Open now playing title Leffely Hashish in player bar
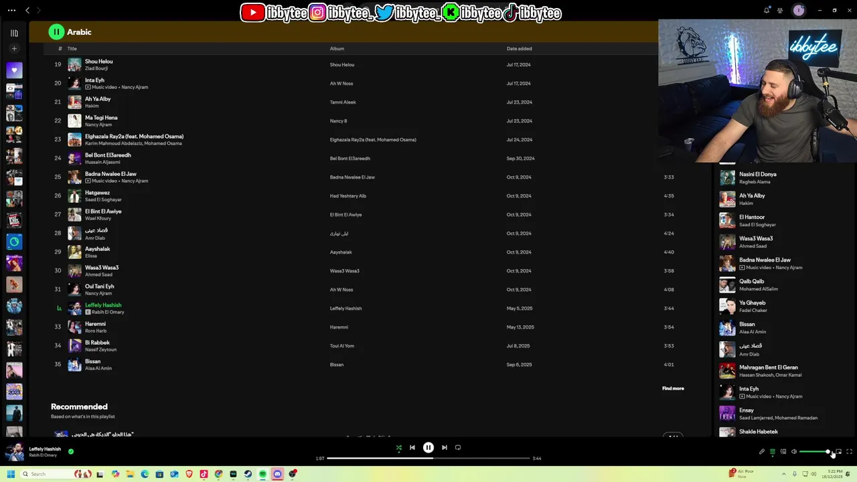 click(45, 449)
